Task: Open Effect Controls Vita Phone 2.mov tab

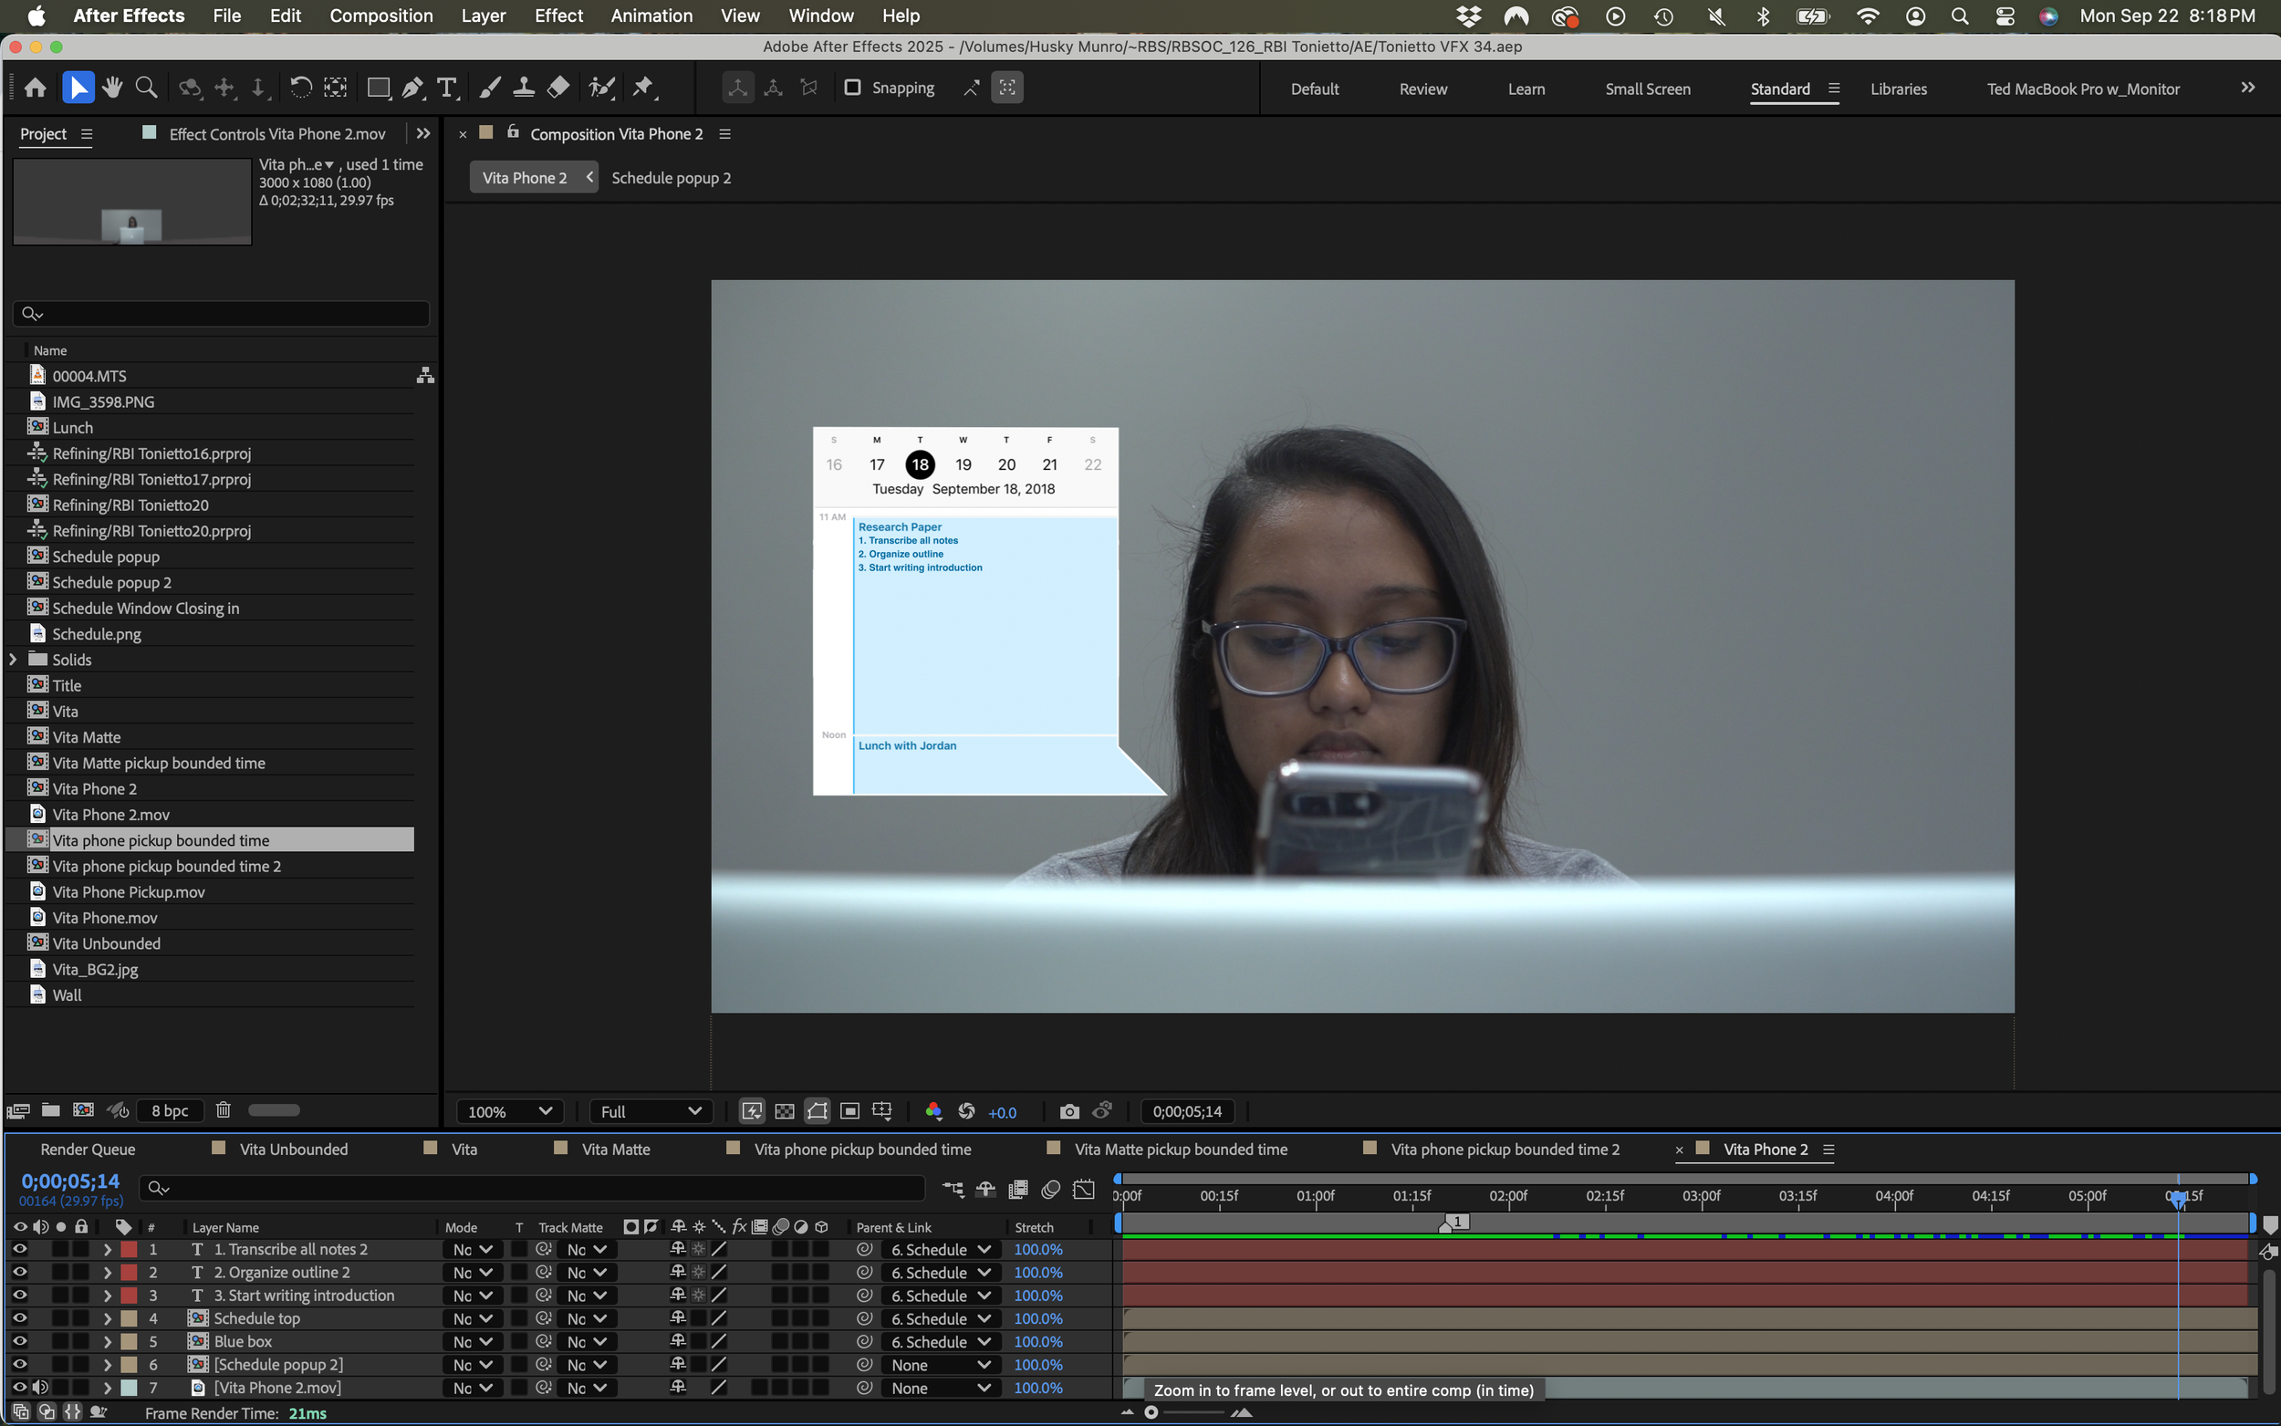Action: click(x=277, y=134)
